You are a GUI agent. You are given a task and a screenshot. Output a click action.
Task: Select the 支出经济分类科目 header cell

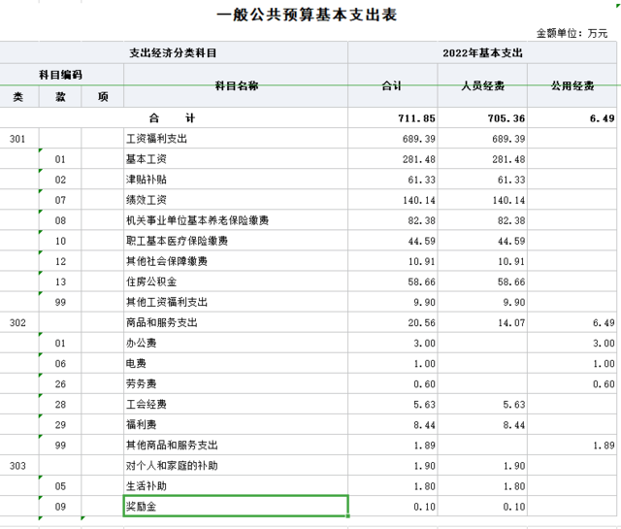(173, 52)
